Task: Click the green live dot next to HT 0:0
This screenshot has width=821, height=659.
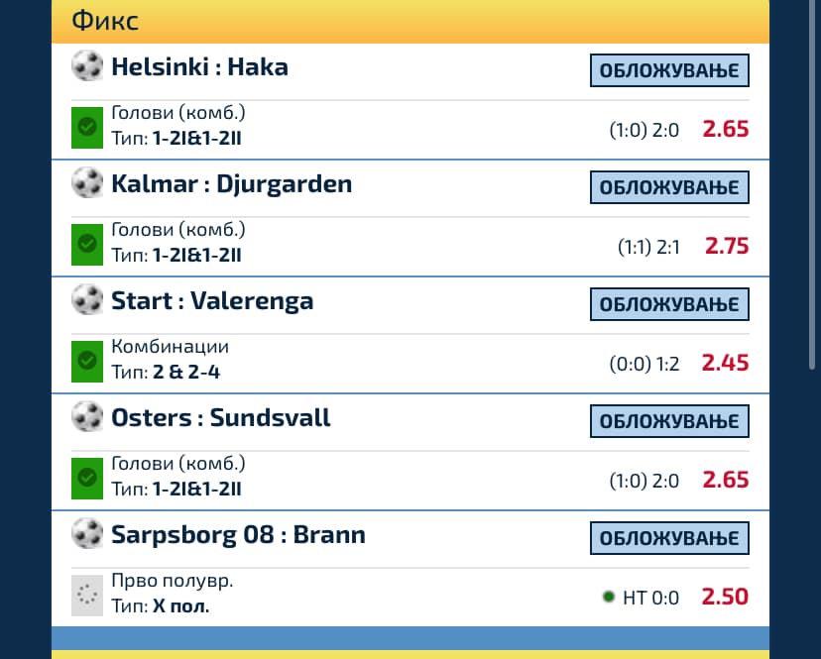Action: point(608,598)
